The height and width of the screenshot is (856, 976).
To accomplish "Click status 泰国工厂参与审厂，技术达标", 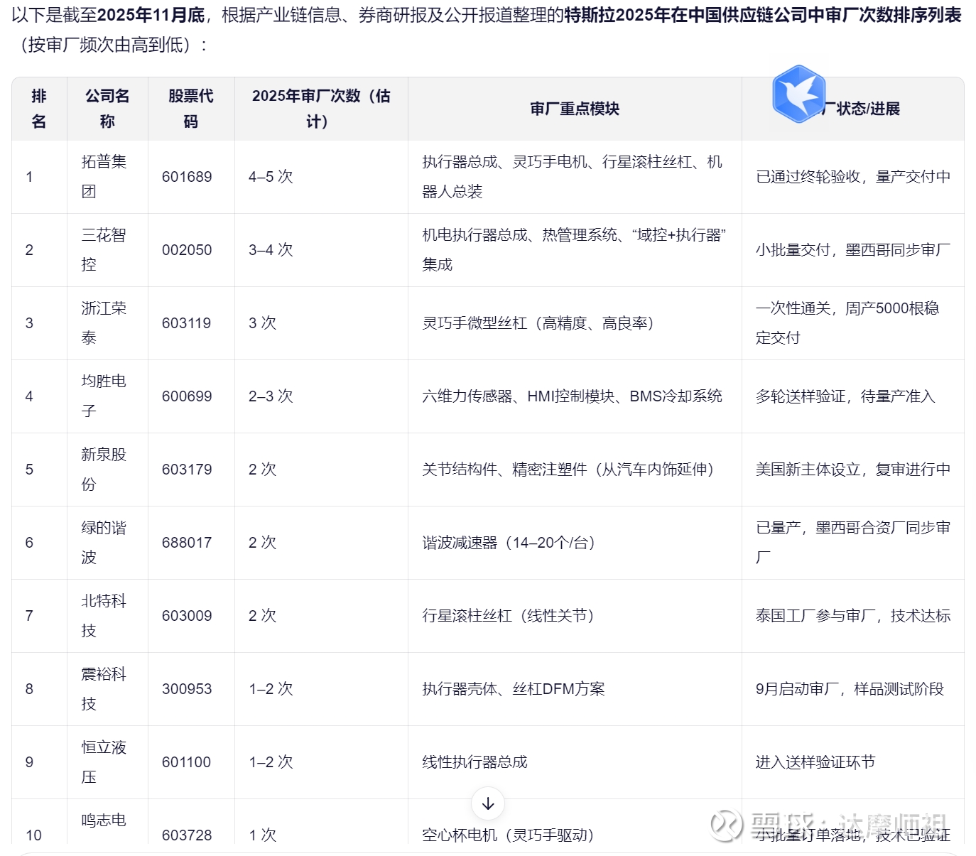I will pos(853,616).
